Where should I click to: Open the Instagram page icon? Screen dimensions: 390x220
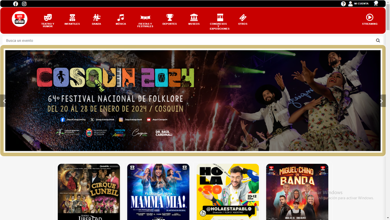(24, 4)
